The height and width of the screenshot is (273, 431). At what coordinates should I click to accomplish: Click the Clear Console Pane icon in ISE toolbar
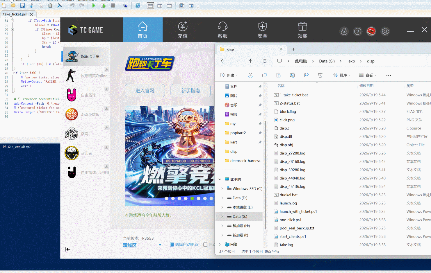[x=59, y=6]
